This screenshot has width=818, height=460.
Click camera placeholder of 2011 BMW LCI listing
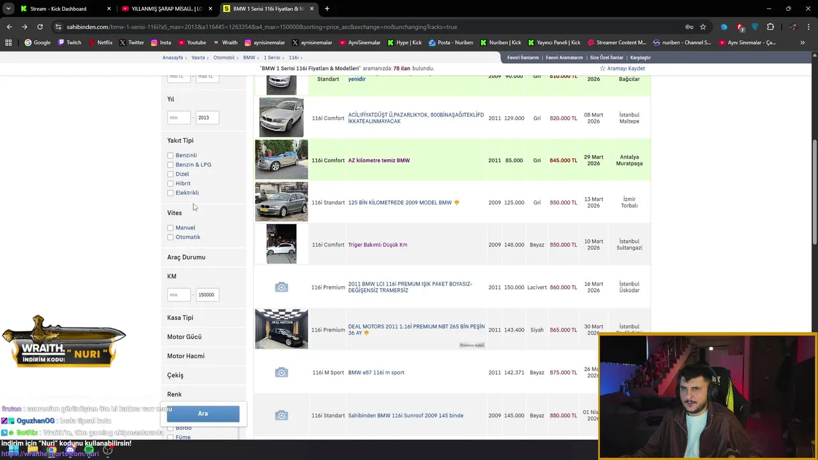point(281,287)
